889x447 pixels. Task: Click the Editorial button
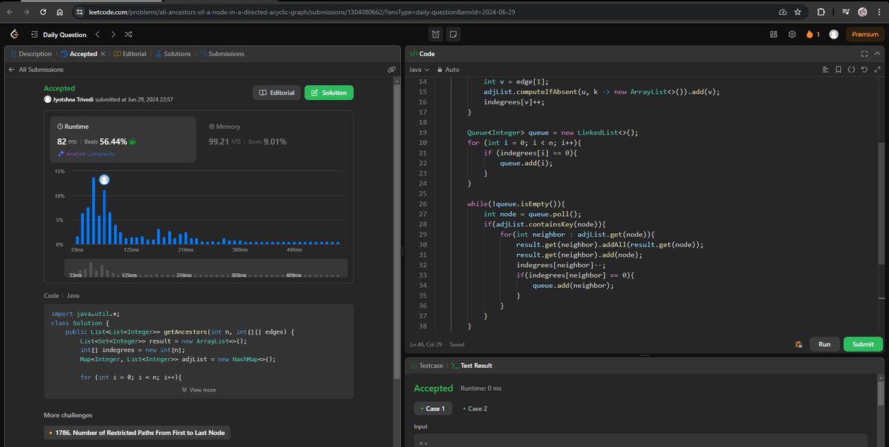coord(276,93)
